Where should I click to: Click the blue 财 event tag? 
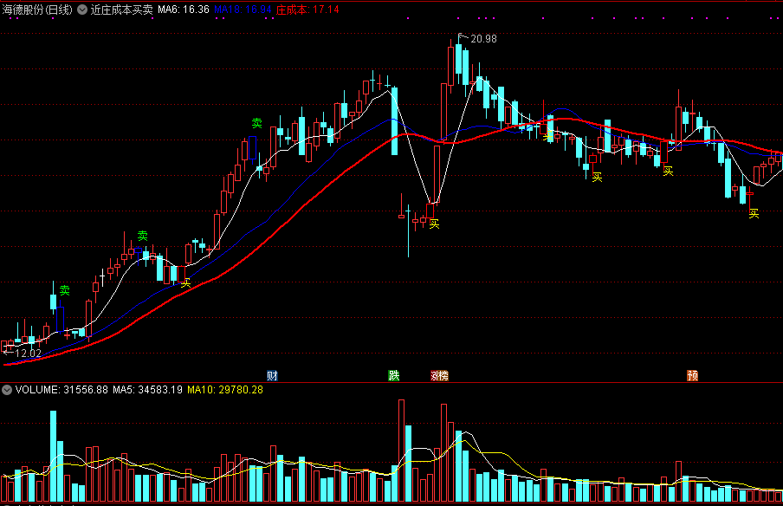coord(272,376)
